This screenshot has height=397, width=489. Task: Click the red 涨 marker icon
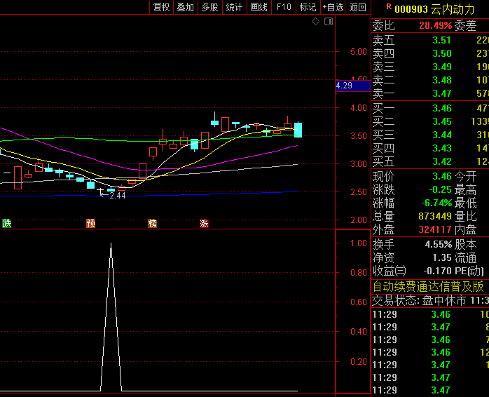point(204,224)
